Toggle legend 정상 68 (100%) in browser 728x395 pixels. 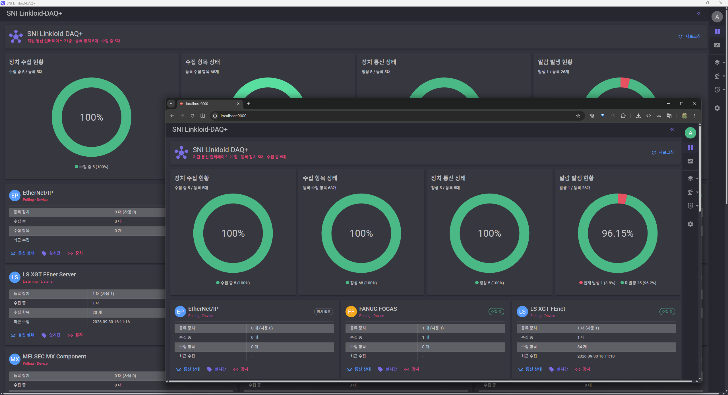point(361,283)
